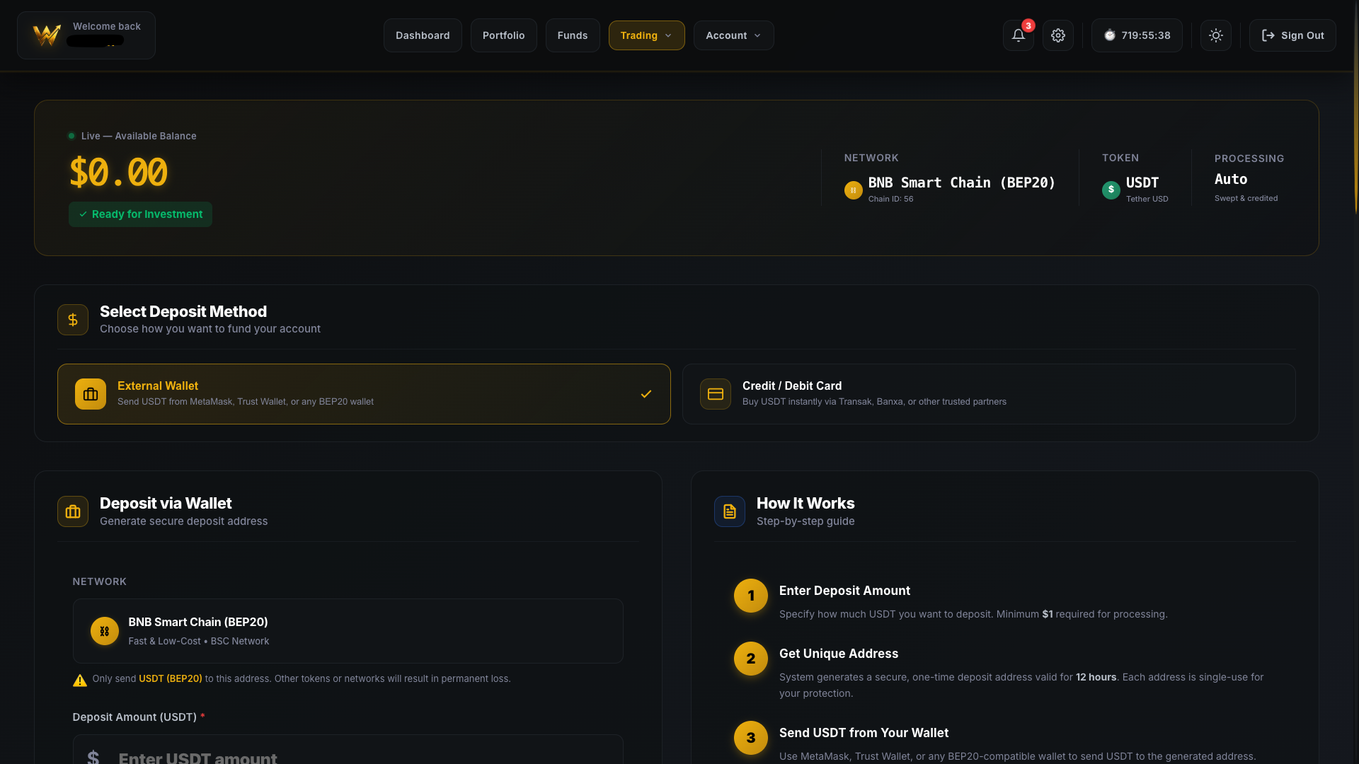Click Swept & credited text
Image resolution: width=1359 pixels, height=764 pixels.
pos(1246,198)
